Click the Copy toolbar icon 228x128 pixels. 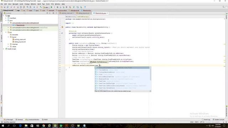pyautogui.click(x=21, y=7)
